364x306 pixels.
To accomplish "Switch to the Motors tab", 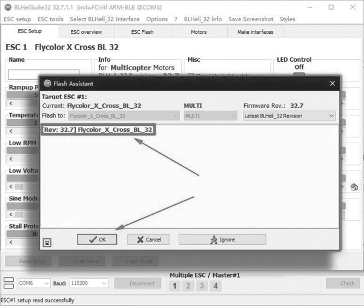I will [x=199, y=32].
